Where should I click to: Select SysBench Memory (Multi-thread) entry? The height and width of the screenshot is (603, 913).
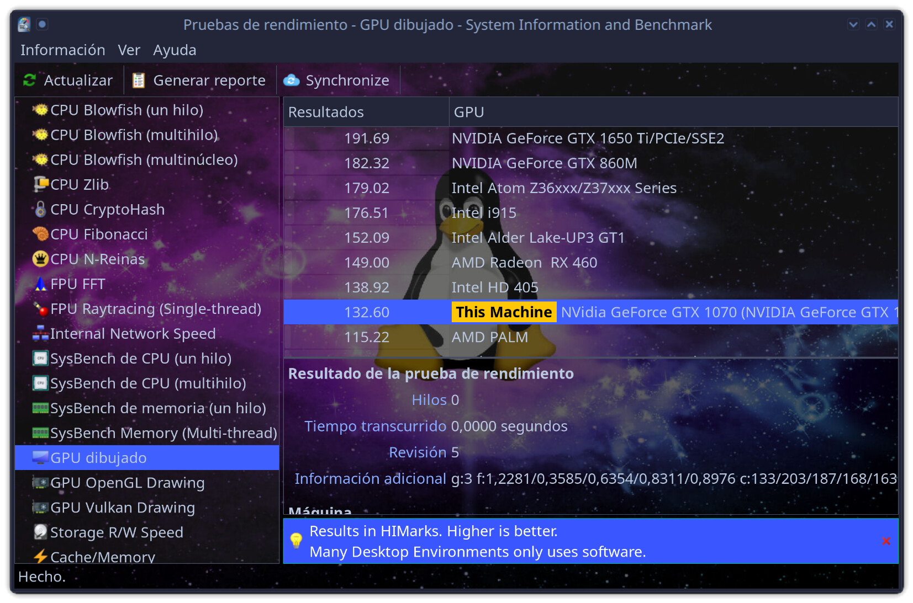point(163,433)
